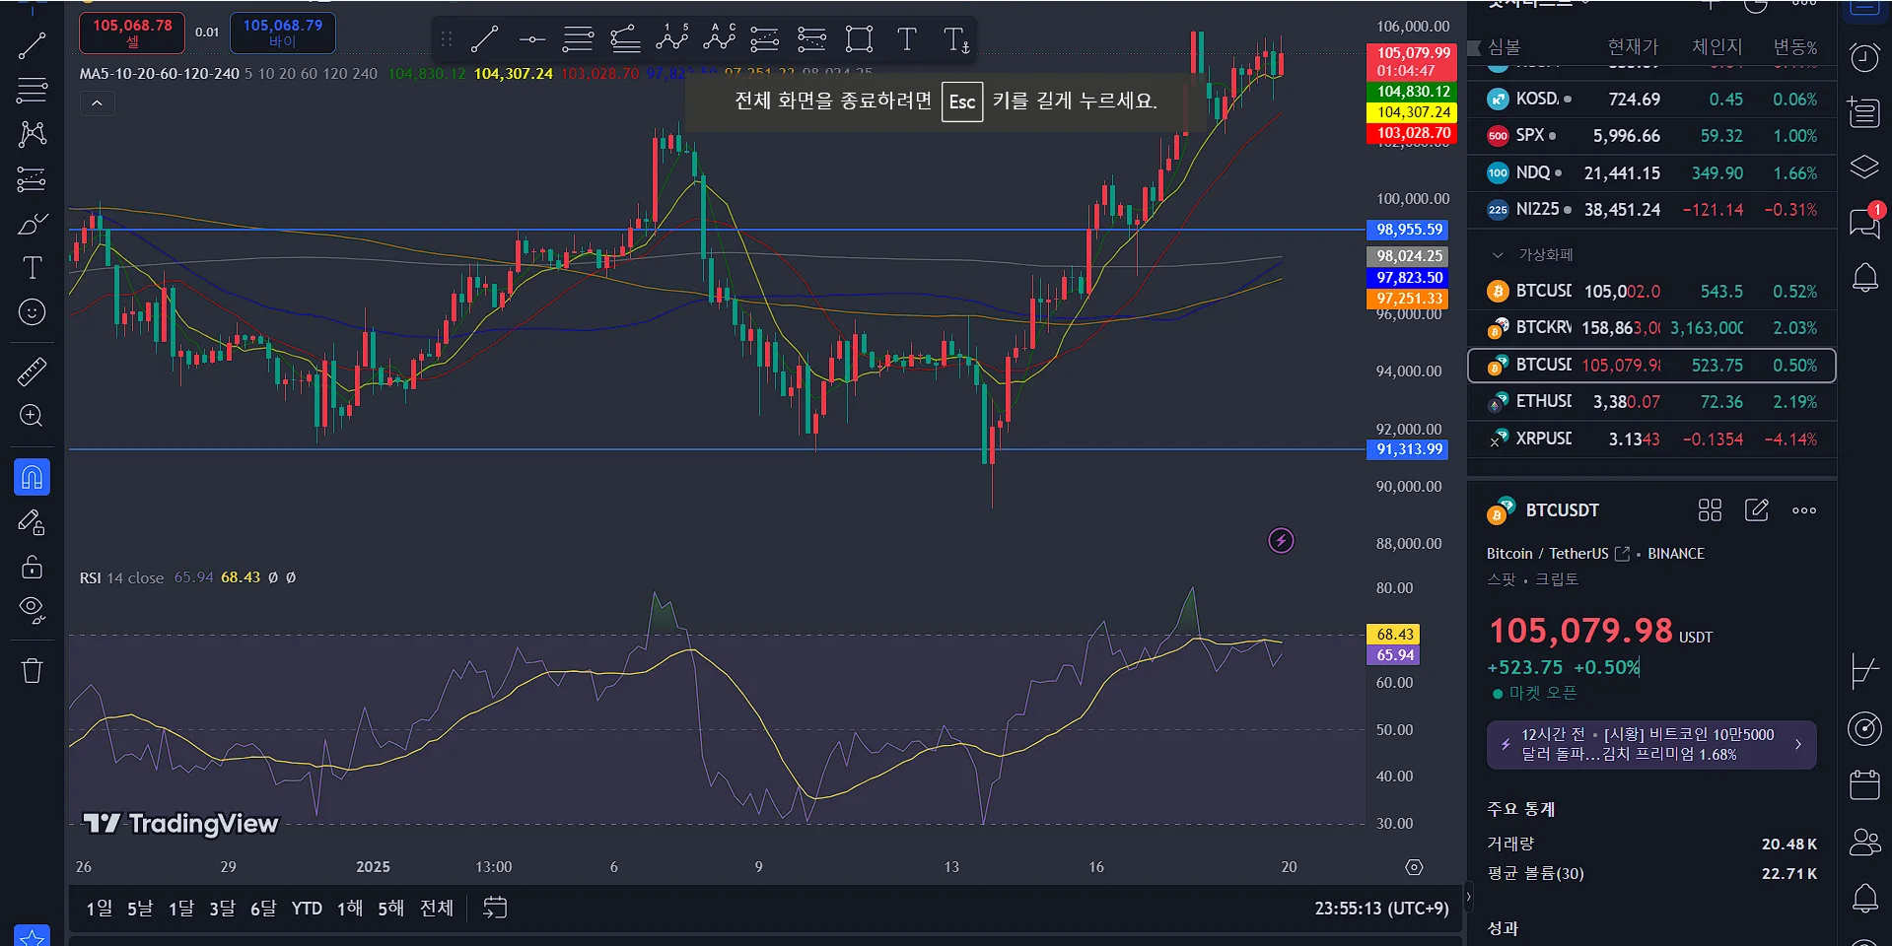Select the ruler measure tool
This screenshot has width=1892, height=946.
pos(32,372)
